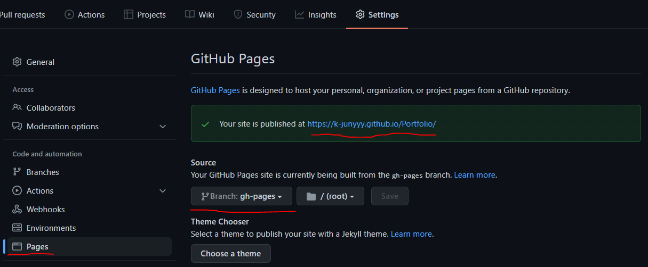Expand Moderation options chevron
Screen dimensions: 648x267
163,127
